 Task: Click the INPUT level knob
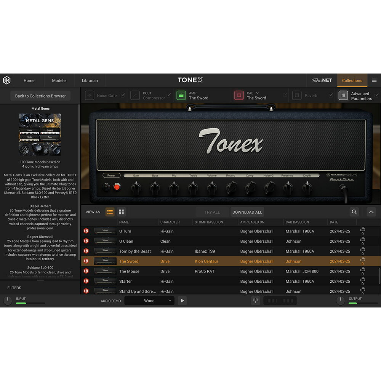(8, 301)
